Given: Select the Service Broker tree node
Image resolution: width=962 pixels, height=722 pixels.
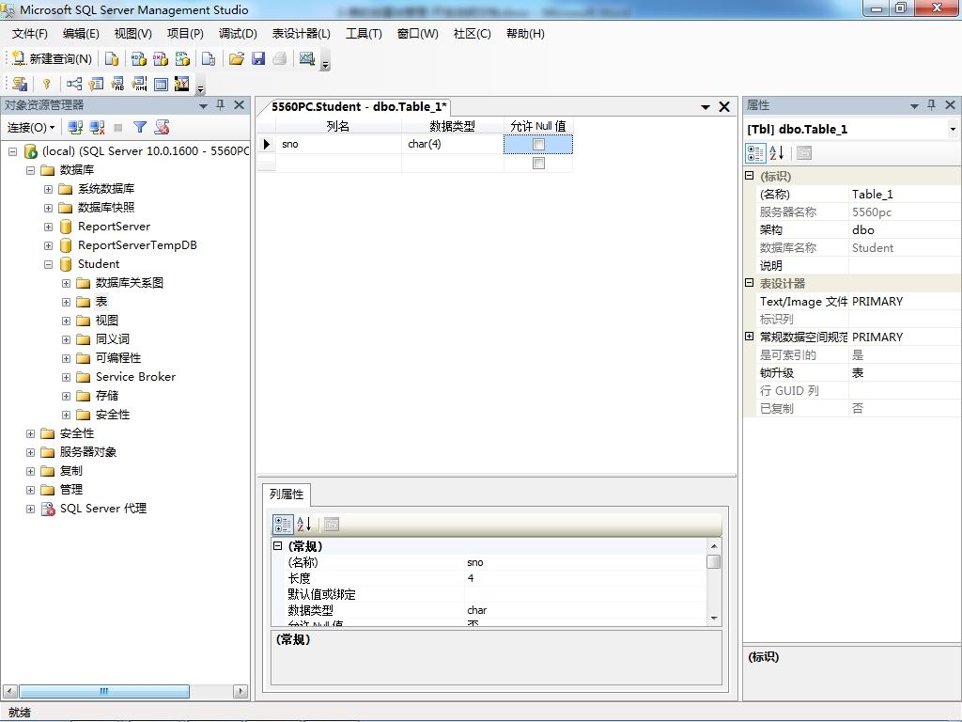Looking at the screenshot, I should point(135,377).
